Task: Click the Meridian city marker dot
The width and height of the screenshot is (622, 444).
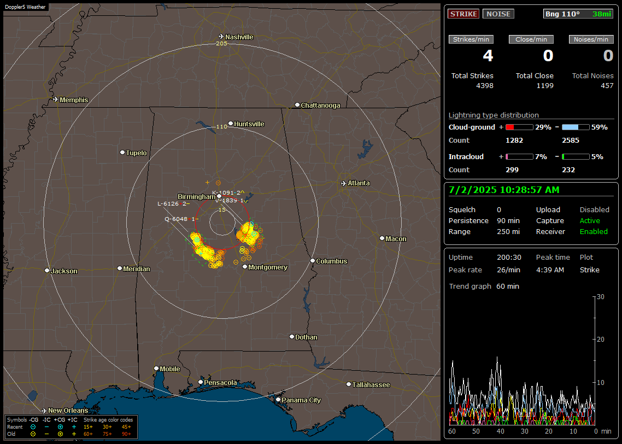Action: tap(119, 268)
